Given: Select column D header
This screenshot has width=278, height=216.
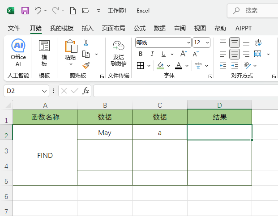Looking at the screenshot, I should tap(219, 105).
